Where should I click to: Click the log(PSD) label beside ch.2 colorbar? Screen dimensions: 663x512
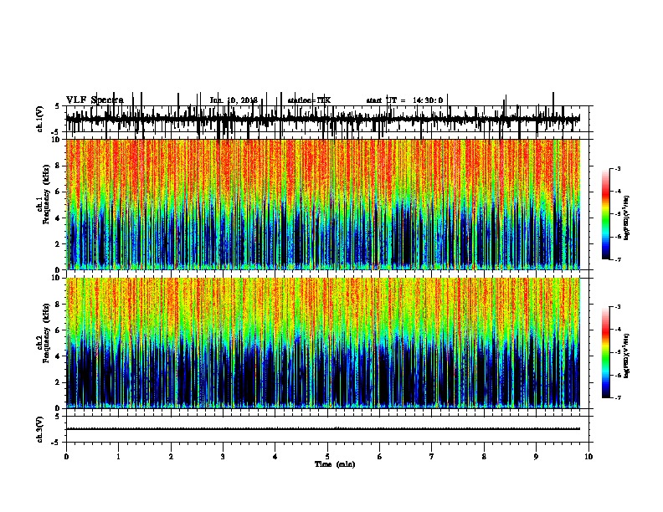(x=626, y=356)
